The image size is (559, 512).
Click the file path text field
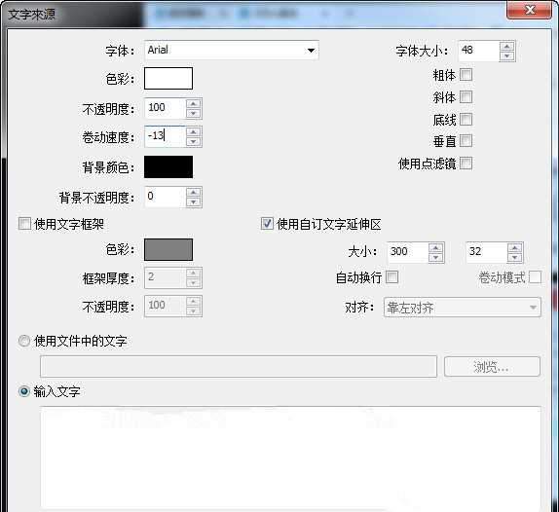[x=239, y=366]
